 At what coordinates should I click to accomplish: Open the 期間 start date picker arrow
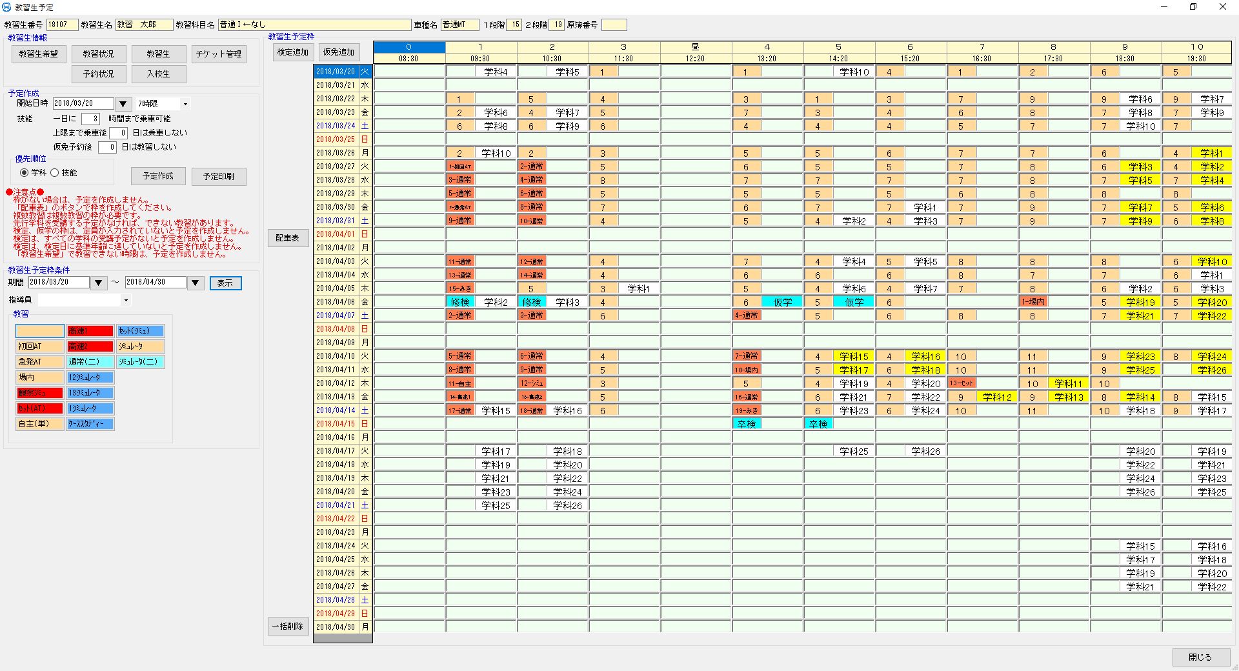pyautogui.click(x=98, y=283)
